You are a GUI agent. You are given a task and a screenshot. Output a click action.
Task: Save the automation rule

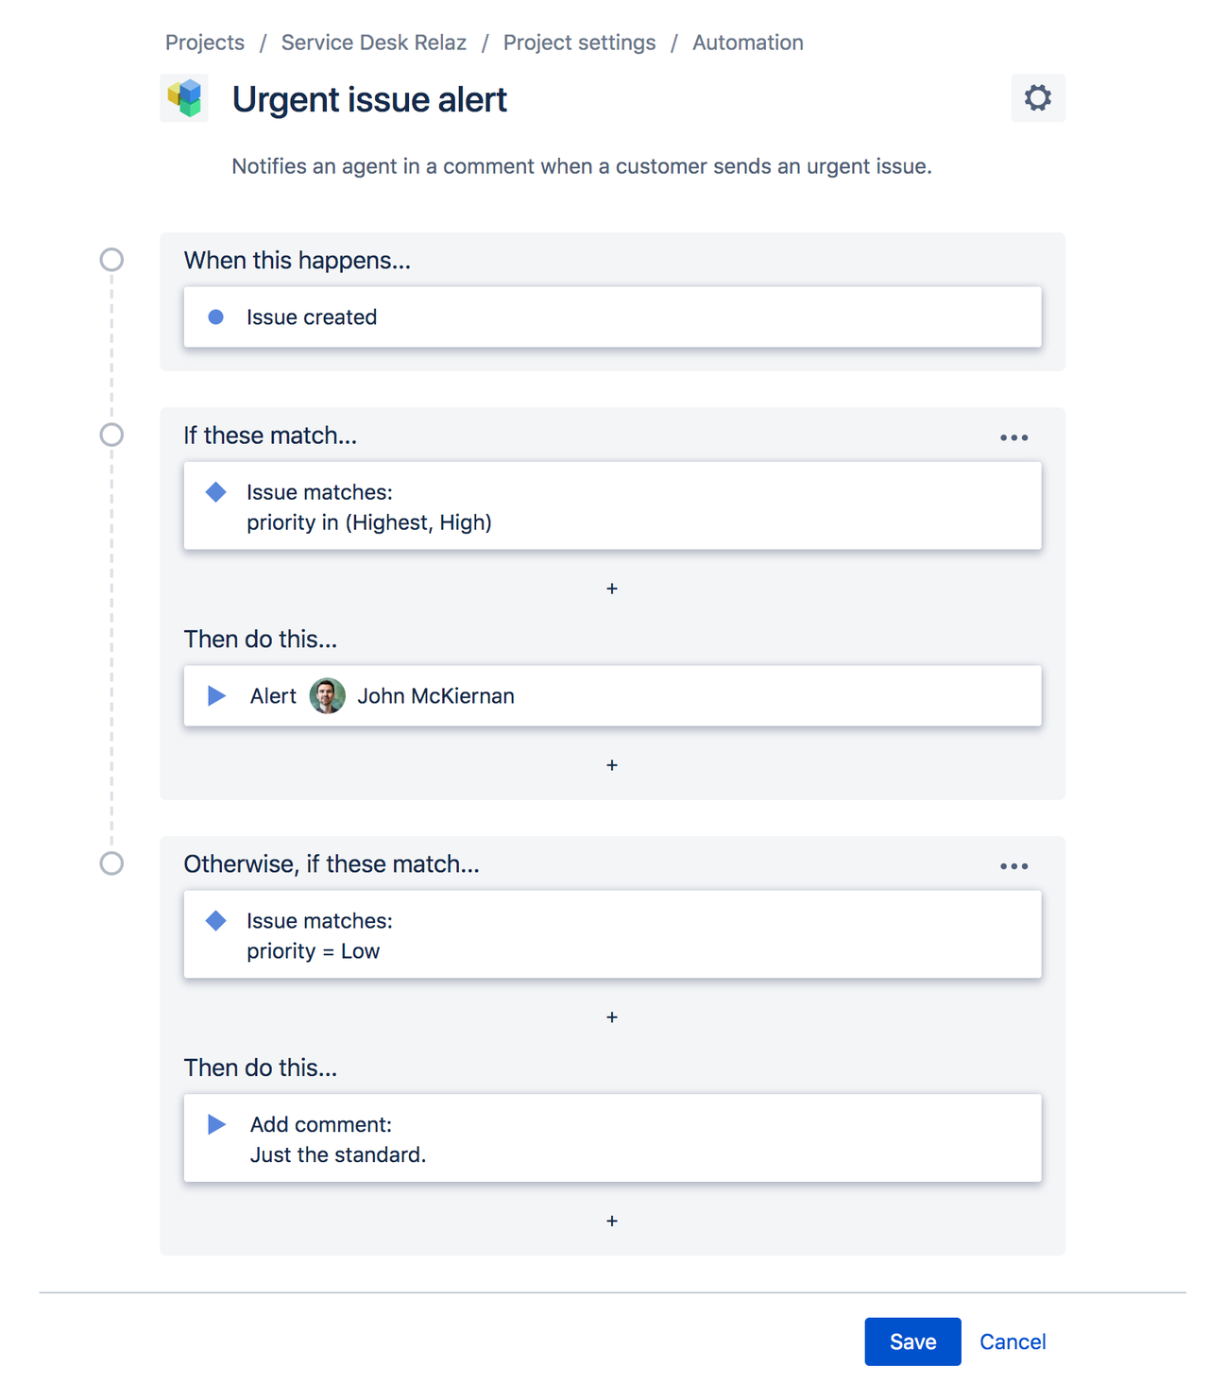(912, 1341)
